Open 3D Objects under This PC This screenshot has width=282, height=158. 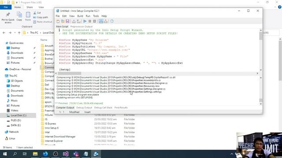point(15,81)
